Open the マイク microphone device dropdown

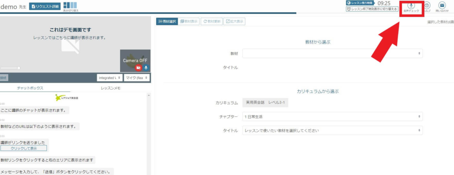click(137, 78)
